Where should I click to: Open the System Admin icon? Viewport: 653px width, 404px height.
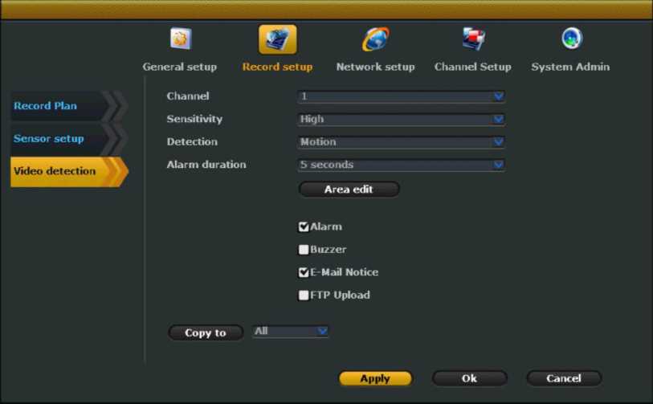tap(570, 39)
